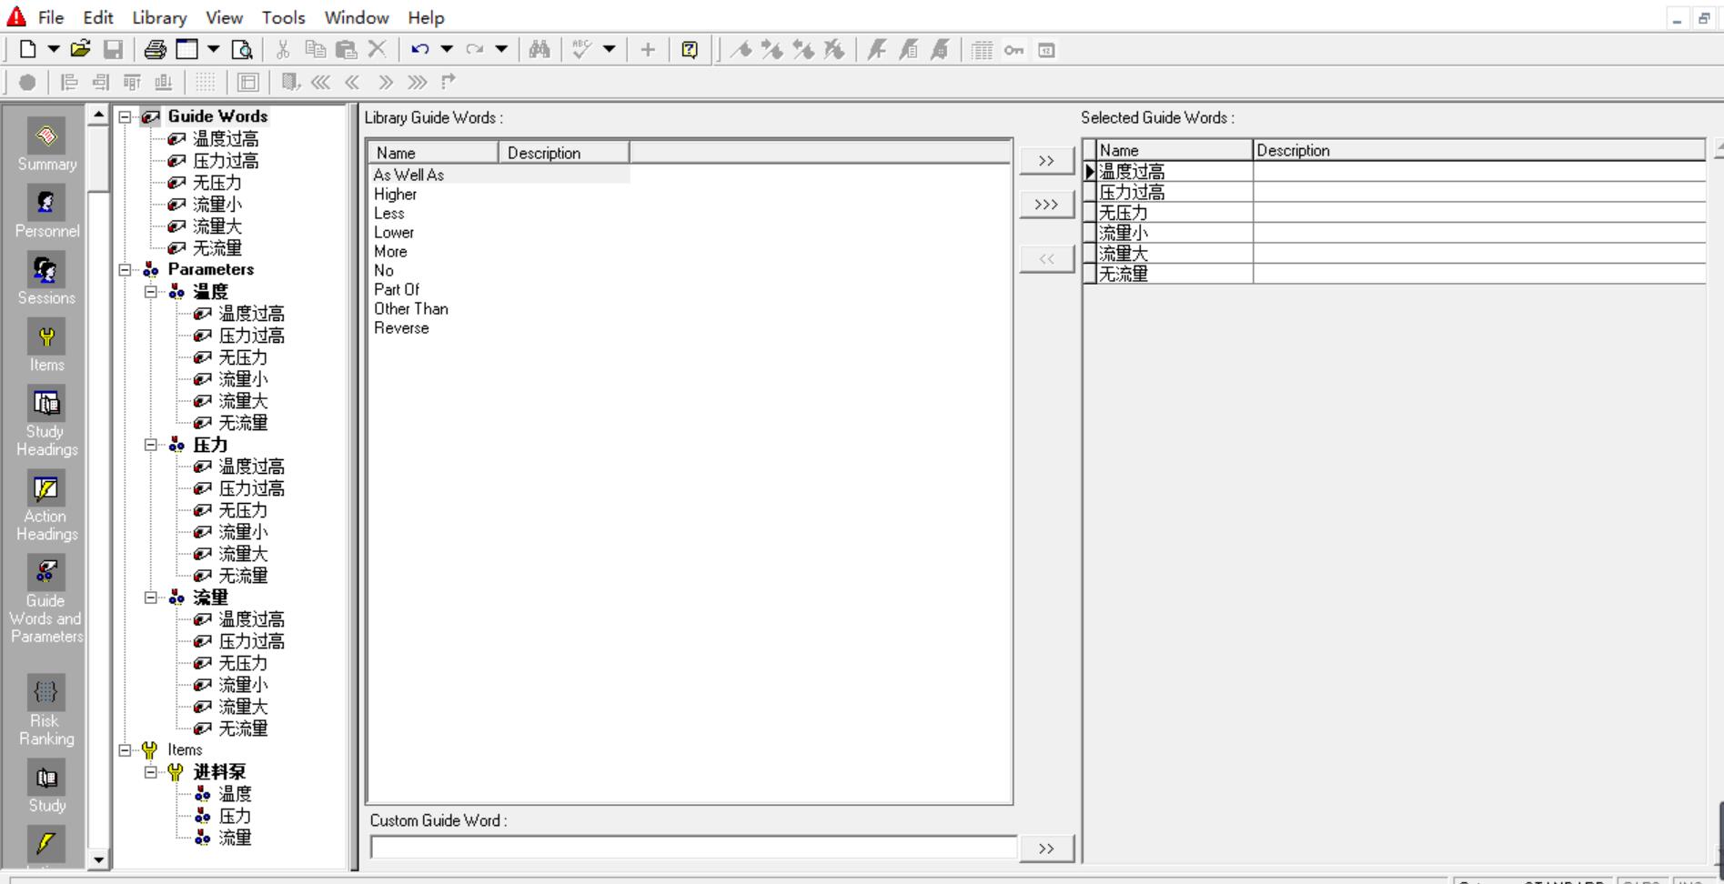Screen dimensions: 1724x884
Task: Click Description column header in Selected Guide Words
Action: [1478, 150]
